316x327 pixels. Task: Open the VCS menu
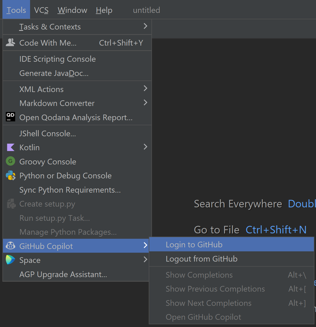[x=41, y=10]
